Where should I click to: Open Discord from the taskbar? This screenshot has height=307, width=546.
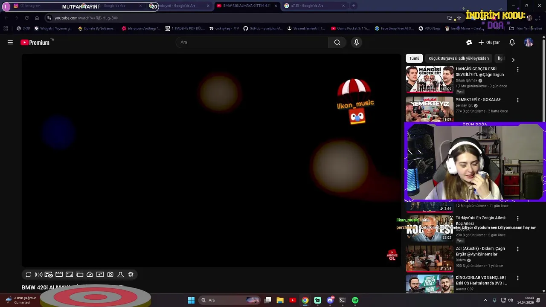coord(330,300)
